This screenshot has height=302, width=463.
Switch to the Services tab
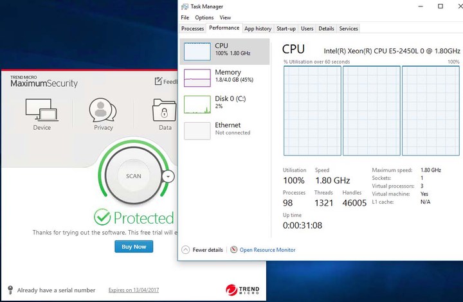[x=349, y=29]
